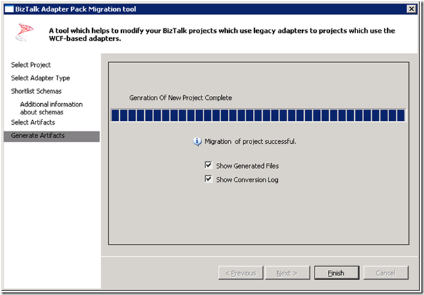424x295 pixels.
Task: Click the Cancel button
Action: coord(386,273)
